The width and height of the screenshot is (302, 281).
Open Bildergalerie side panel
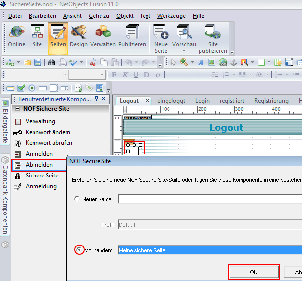[x=5, y=122]
